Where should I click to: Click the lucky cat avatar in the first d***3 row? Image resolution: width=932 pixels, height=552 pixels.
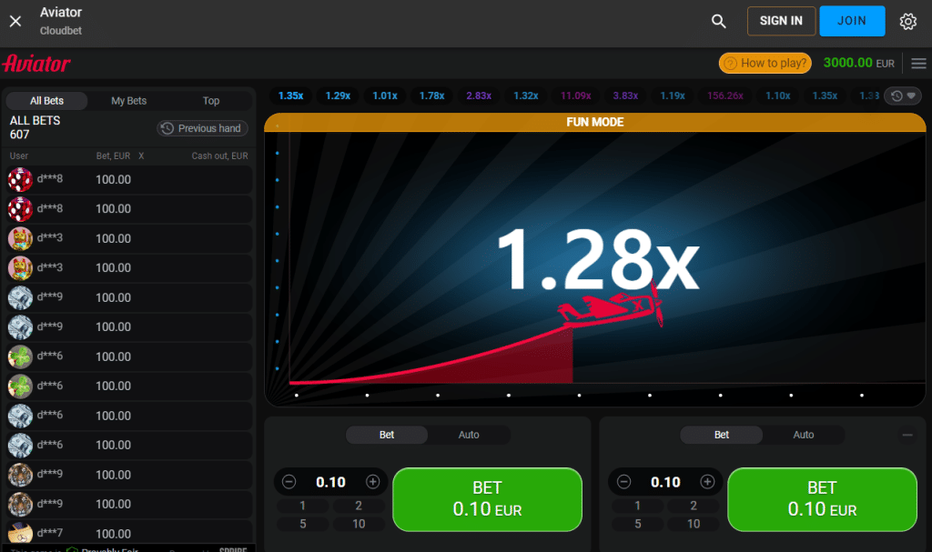20,238
